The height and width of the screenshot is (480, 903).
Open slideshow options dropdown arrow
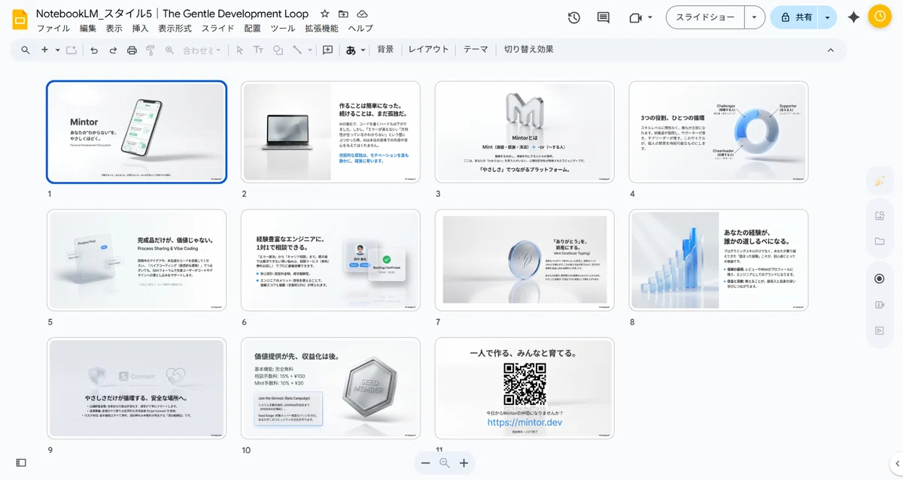(755, 17)
